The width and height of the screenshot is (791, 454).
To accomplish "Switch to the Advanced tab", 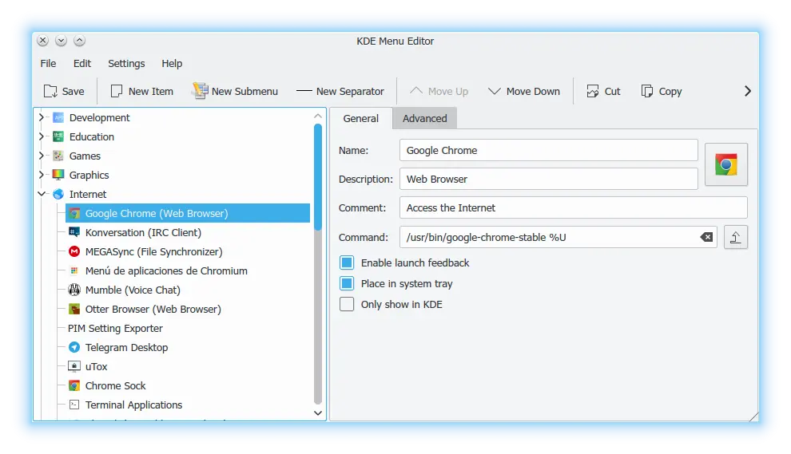I will pyautogui.click(x=425, y=118).
